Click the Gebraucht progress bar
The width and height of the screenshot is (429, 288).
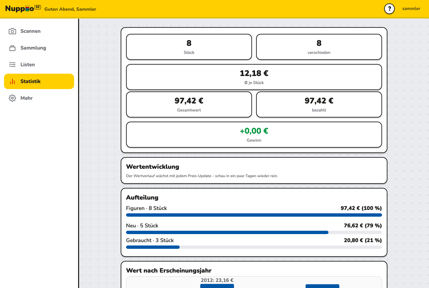[x=254, y=247]
